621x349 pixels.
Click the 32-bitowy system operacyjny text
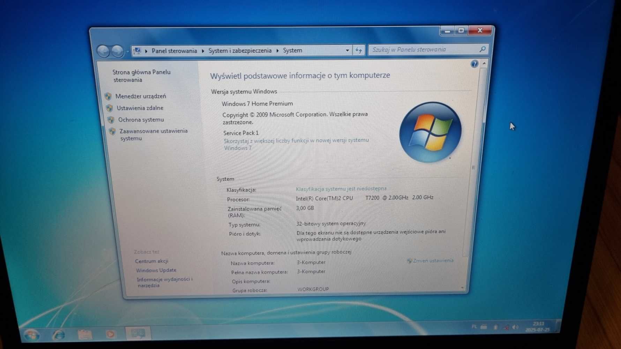(331, 223)
